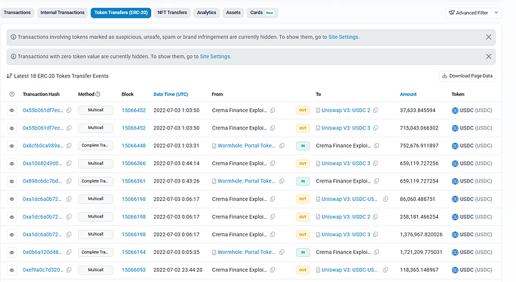This screenshot has width=516, height=282.
Task: Open block 15066093
Action: click(133, 269)
